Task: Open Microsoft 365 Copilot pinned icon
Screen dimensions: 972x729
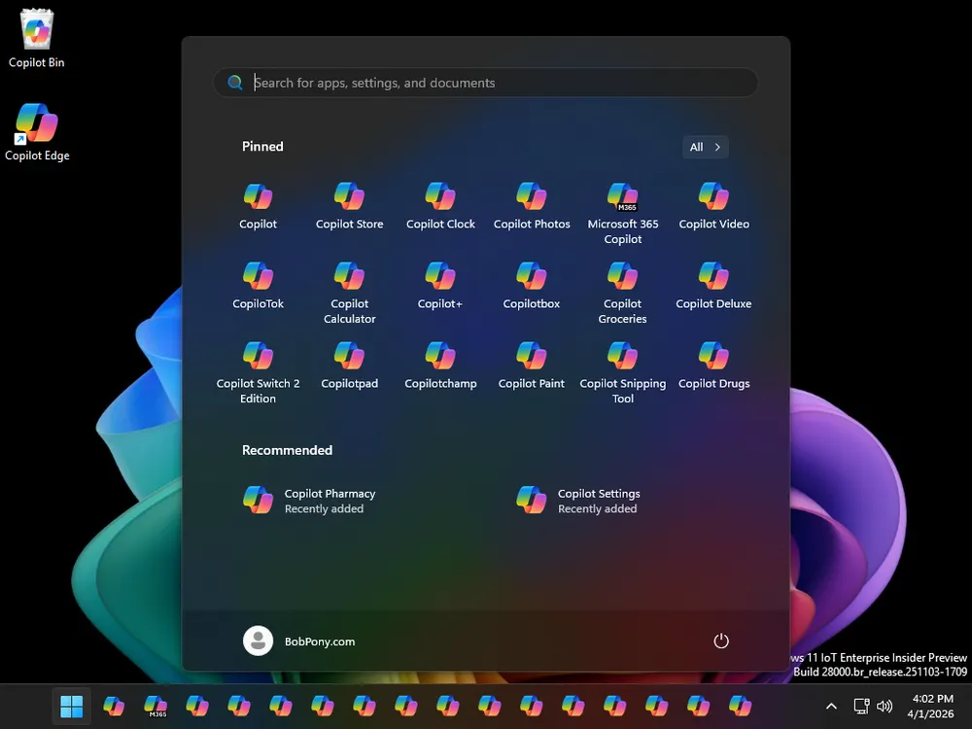Action: coord(622,206)
